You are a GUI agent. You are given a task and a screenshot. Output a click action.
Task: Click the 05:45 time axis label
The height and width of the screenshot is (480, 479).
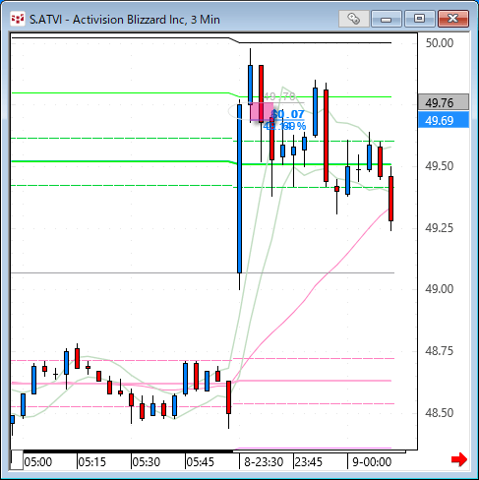pos(201,462)
